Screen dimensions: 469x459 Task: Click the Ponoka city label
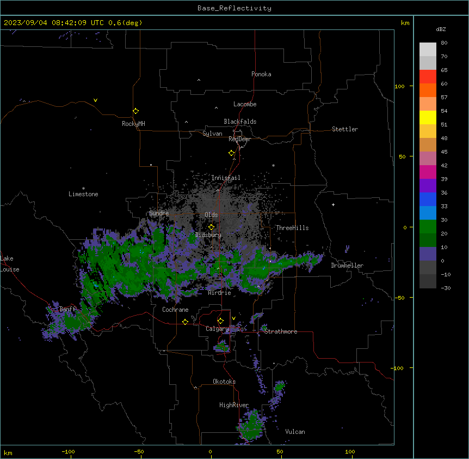261,74
